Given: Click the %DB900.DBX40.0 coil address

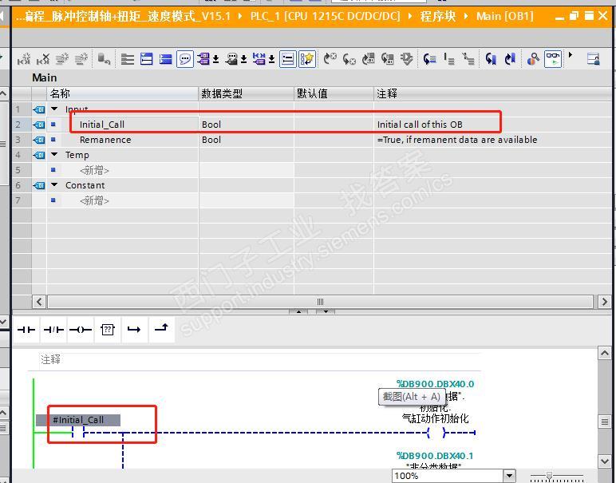Looking at the screenshot, I should 435,383.
